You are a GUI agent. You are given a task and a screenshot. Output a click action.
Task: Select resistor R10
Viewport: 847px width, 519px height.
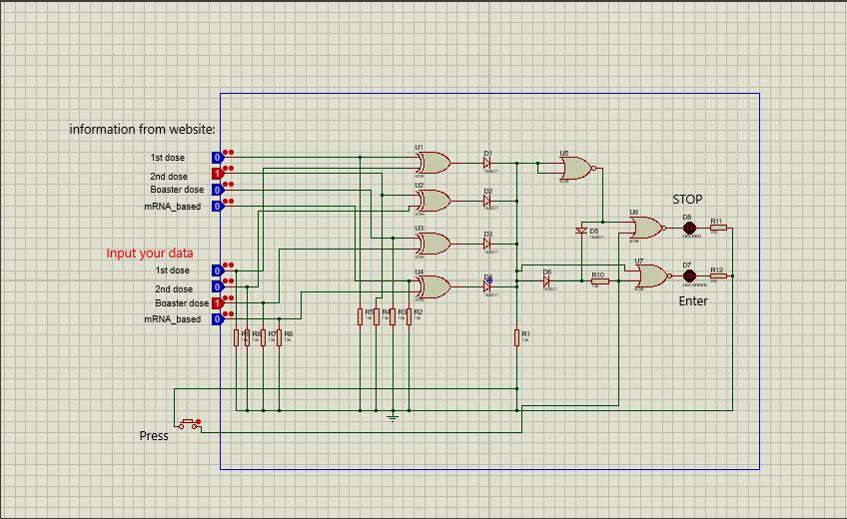[x=599, y=281]
